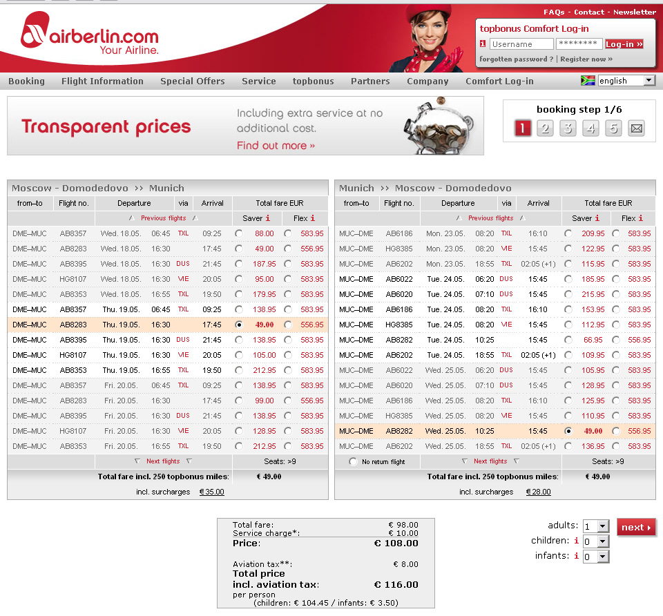Open the €35.00 surcharges link
The image size is (663, 616).
(211, 492)
